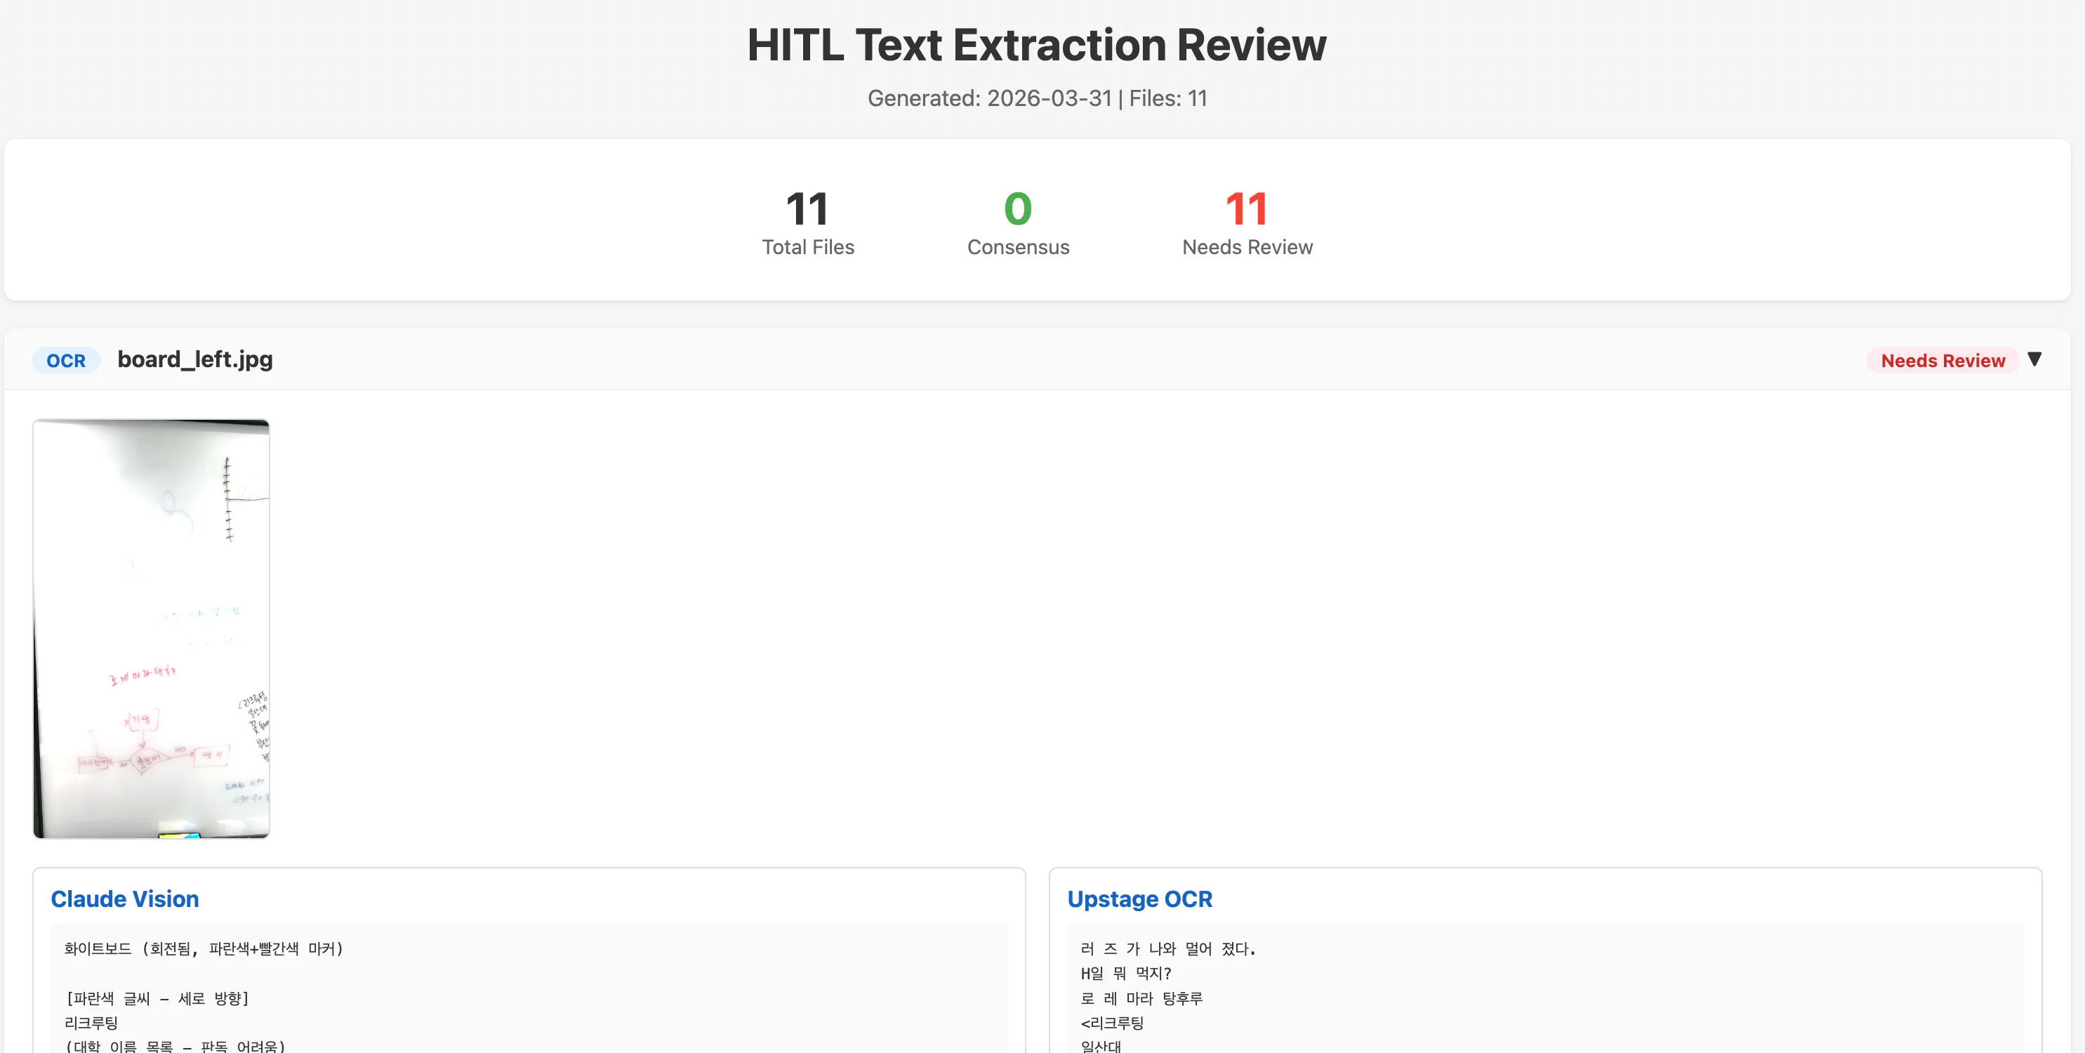This screenshot has height=1053, width=2085.
Task: Click the green Consensus count 0
Action: click(1018, 208)
